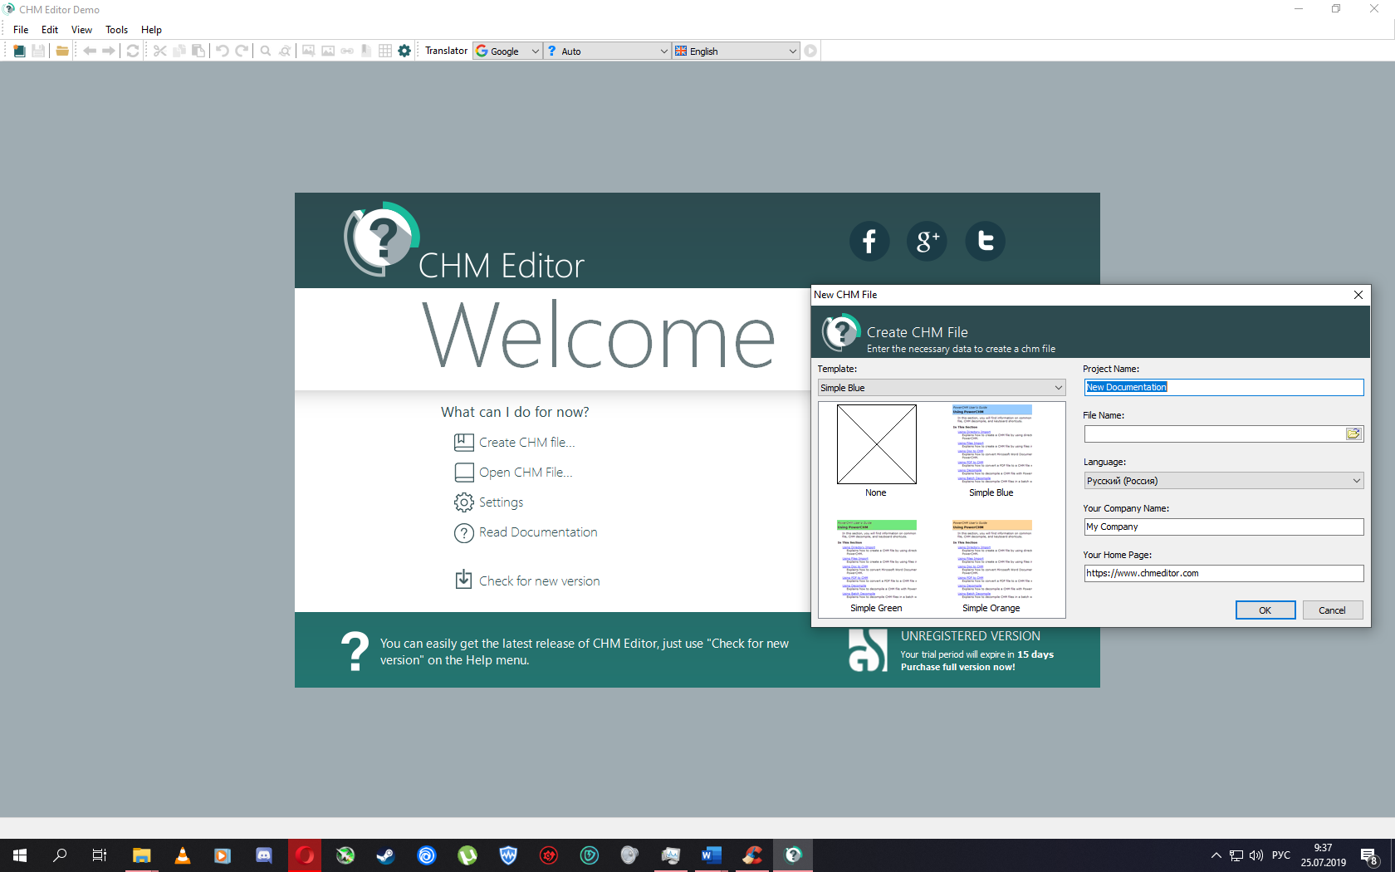Viewport: 1395px width, 872px height.
Task: Expand the Language dropdown
Action: 1224,481
